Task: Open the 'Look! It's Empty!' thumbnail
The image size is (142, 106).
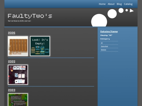Action: (x=40, y=46)
